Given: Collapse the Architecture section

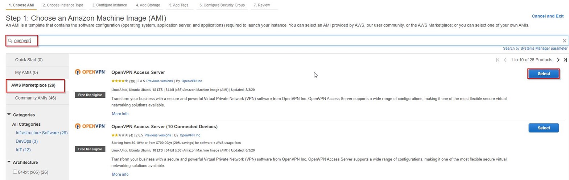Looking at the screenshot, I should (9, 162).
